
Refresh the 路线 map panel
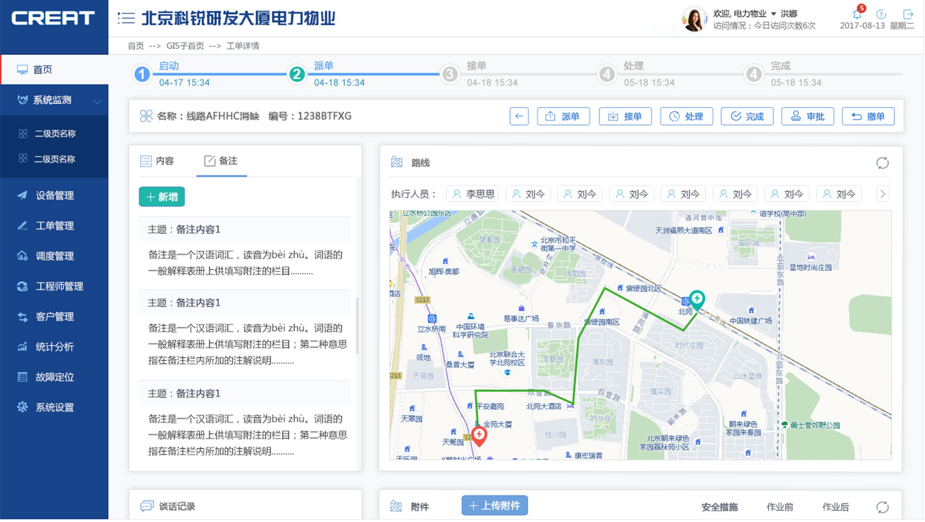[x=882, y=163]
